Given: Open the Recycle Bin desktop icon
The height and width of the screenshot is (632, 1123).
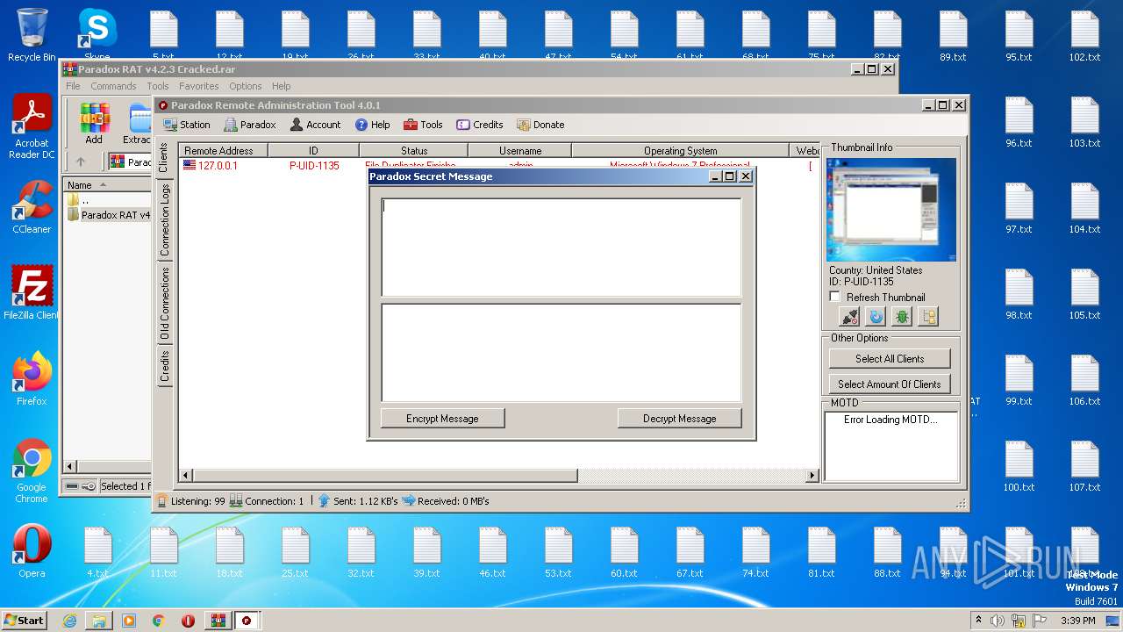Looking at the screenshot, I should [x=32, y=35].
